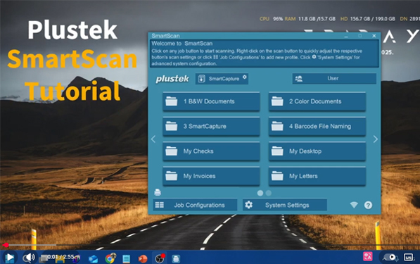Viewport: 420px width, 264px height.
Task: Click the plustek logo in SmartScan
Action: click(x=172, y=79)
